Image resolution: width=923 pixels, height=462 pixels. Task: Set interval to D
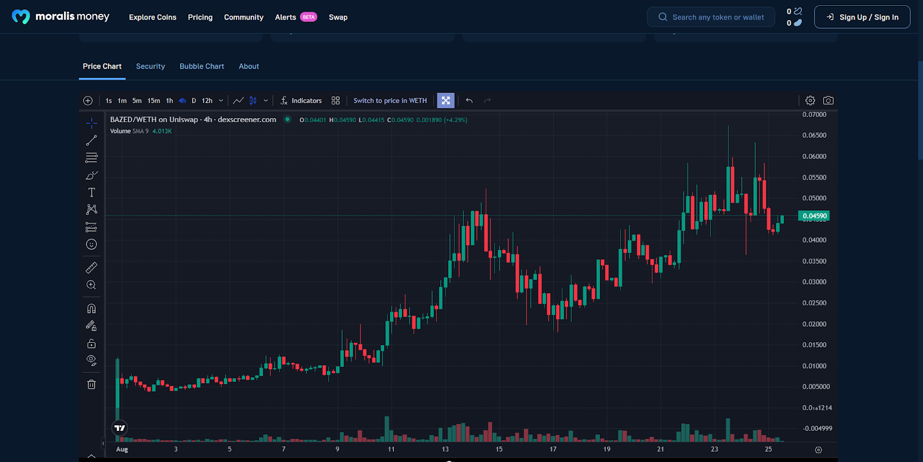pyautogui.click(x=194, y=101)
